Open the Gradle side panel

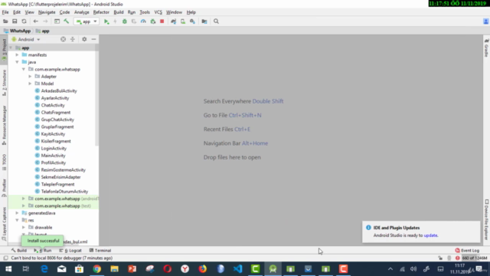486,48
